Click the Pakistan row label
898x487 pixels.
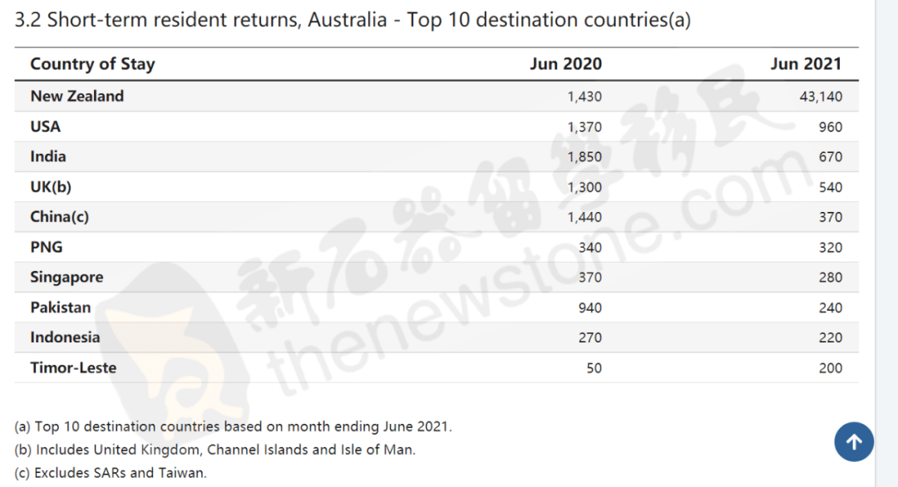61,307
